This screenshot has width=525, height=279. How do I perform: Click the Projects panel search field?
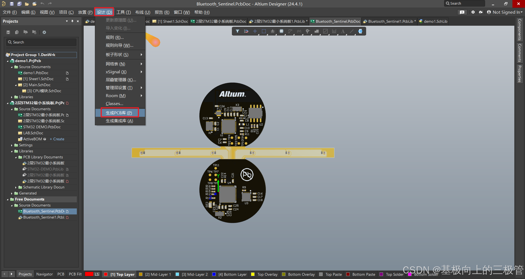coord(41,42)
